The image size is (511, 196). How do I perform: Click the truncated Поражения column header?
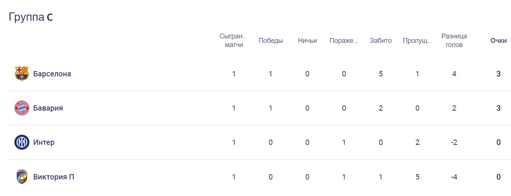[x=343, y=41]
